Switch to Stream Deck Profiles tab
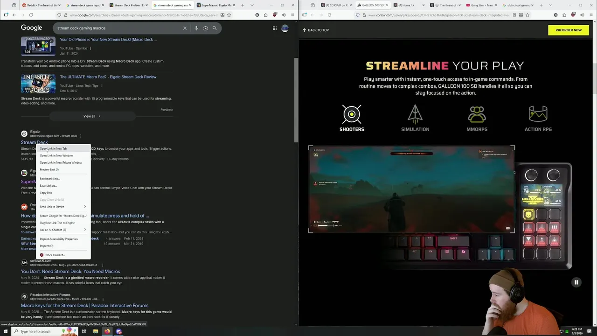This screenshot has height=336, width=597. pyautogui.click(x=129, y=5)
